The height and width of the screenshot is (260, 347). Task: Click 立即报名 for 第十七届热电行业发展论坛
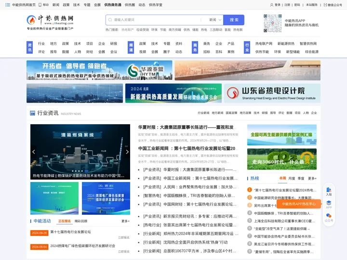click(124, 237)
